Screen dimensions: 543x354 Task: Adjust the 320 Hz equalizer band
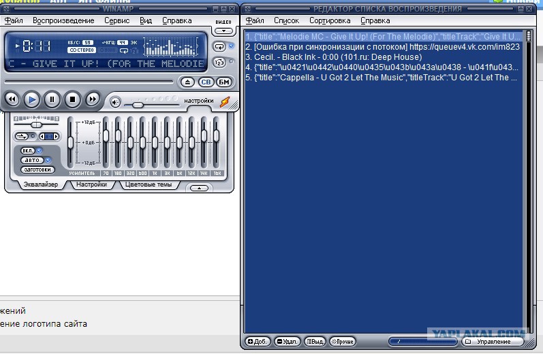(130, 142)
